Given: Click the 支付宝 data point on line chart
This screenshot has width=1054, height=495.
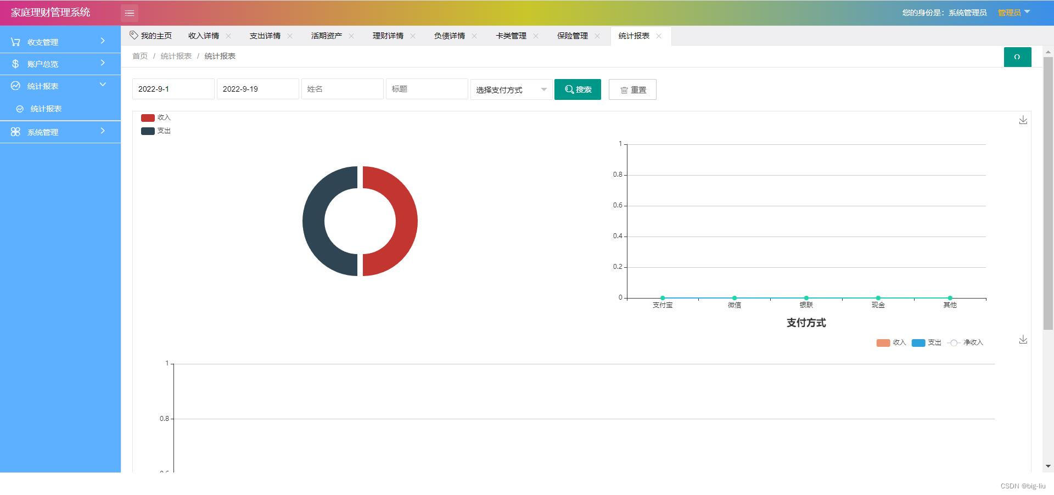Looking at the screenshot, I should (663, 298).
